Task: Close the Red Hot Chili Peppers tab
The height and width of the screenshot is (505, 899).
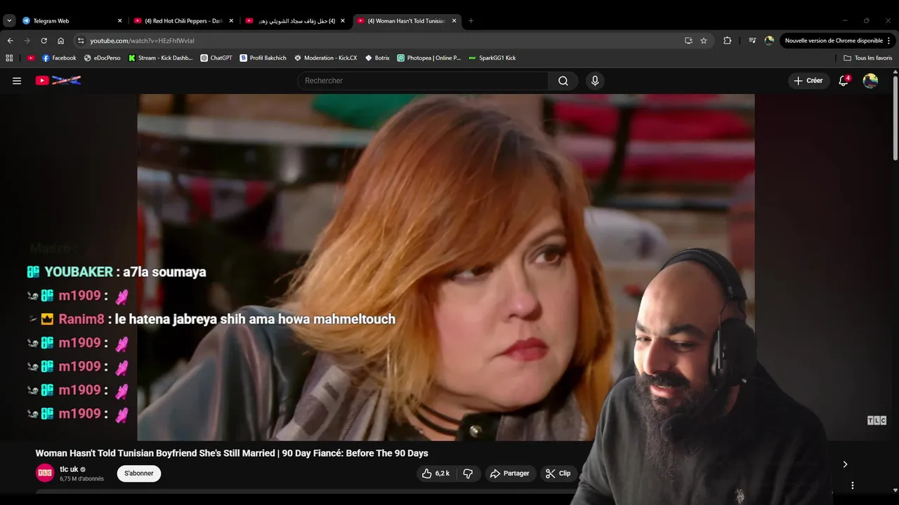Action: pyautogui.click(x=231, y=20)
